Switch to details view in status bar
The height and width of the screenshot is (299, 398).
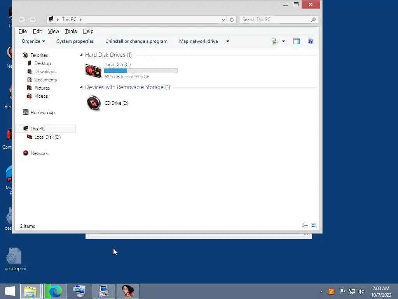(x=305, y=226)
